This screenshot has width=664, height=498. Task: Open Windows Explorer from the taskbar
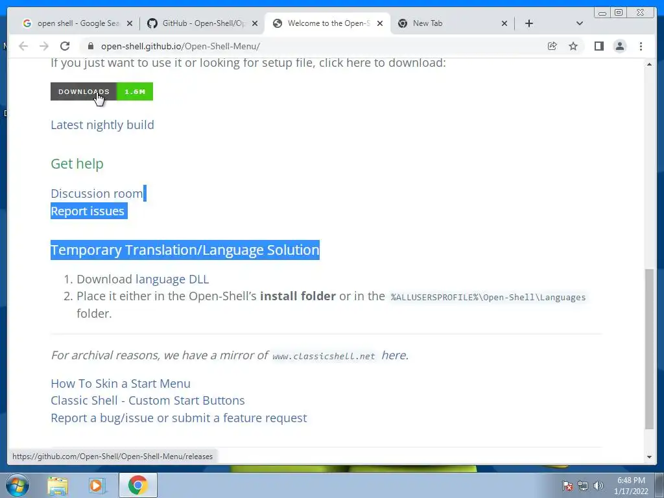[x=58, y=486]
